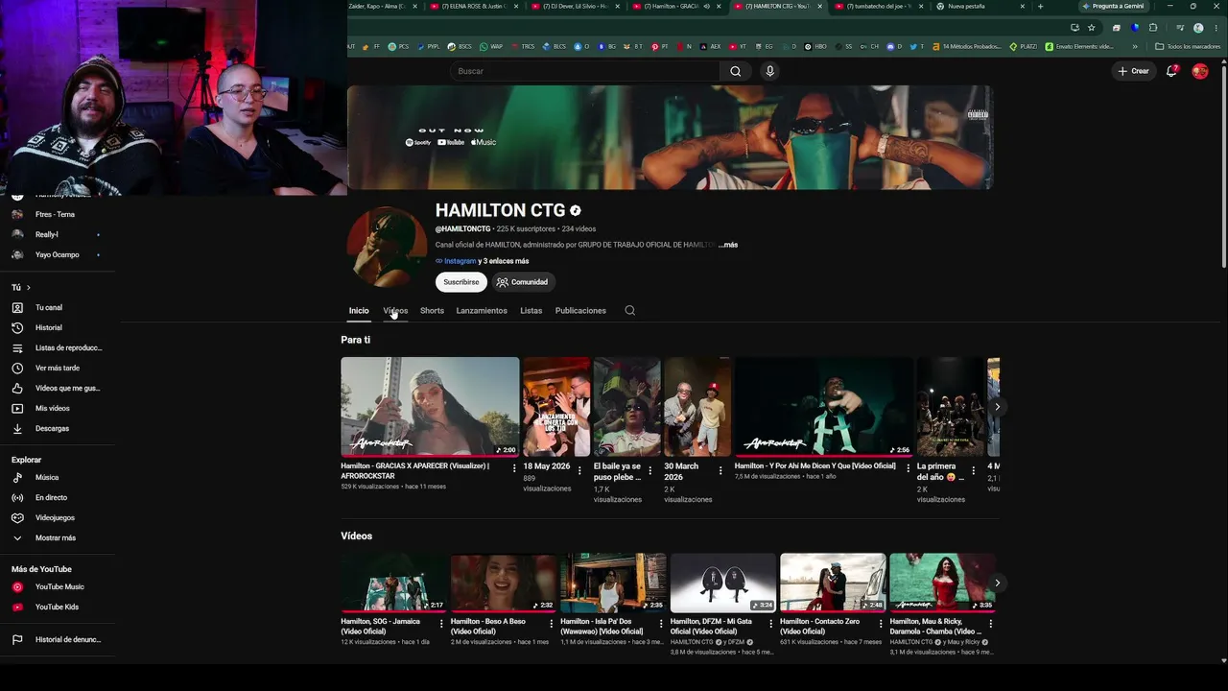This screenshot has width=1228, height=691.
Task: Open new browser tab with plus
Action: (x=1040, y=7)
